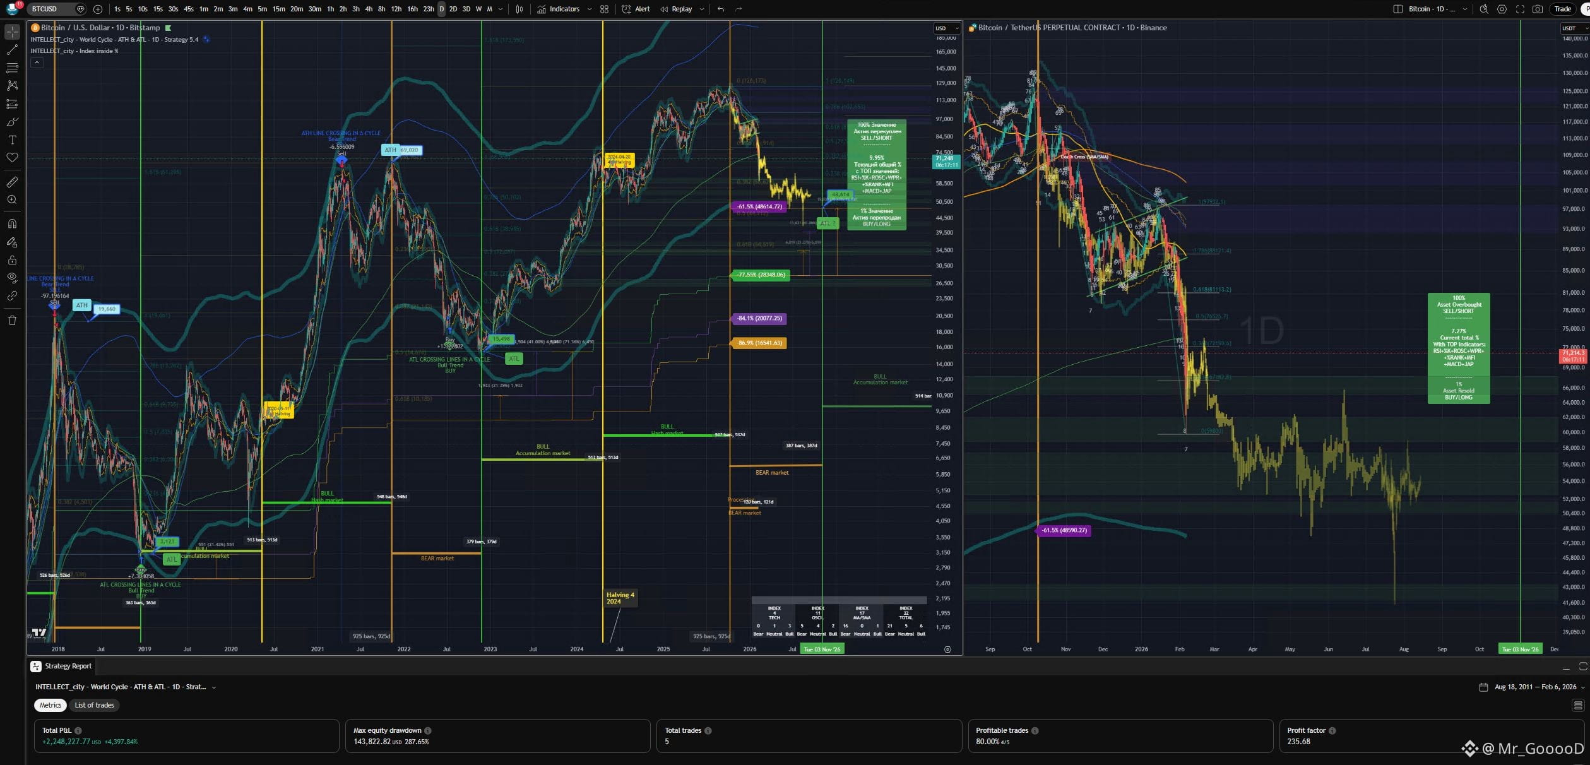Start bar Replay mode
This screenshot has width=1590, height=765.
pos(676,9)
